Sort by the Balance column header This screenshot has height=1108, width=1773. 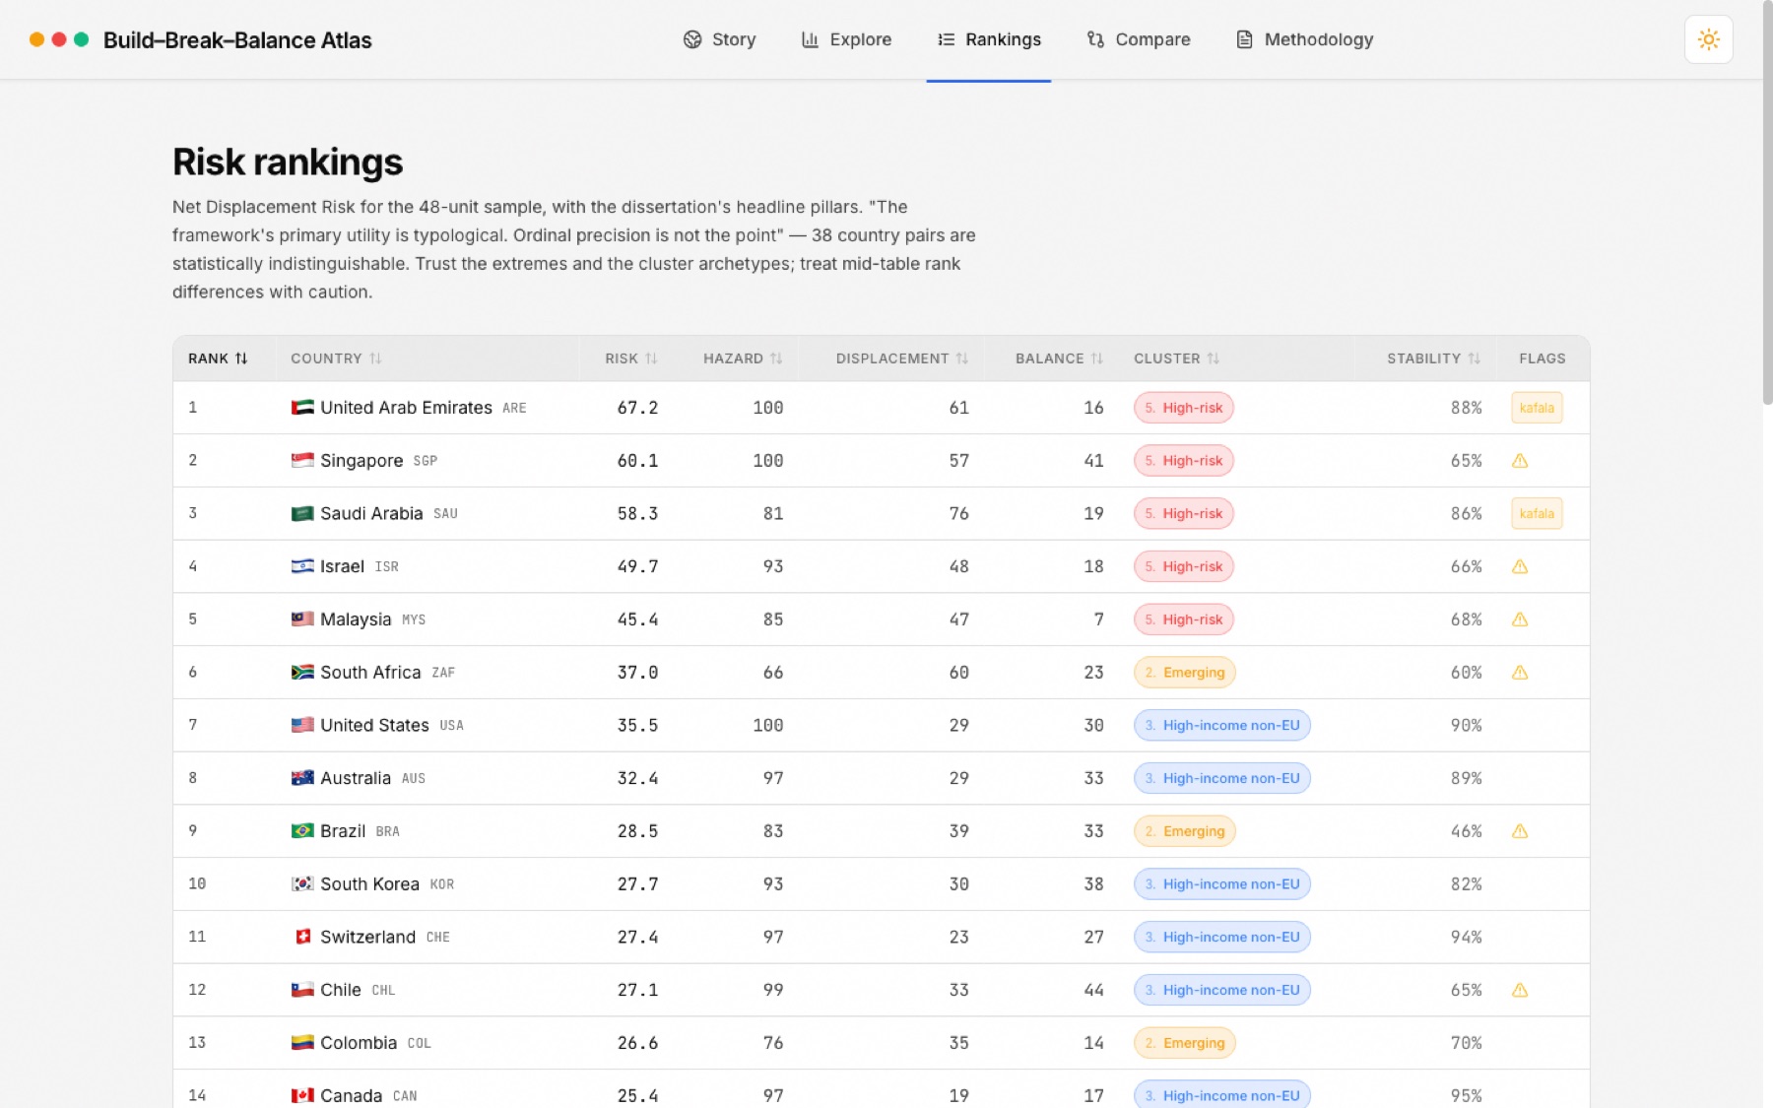(1059, 358)
